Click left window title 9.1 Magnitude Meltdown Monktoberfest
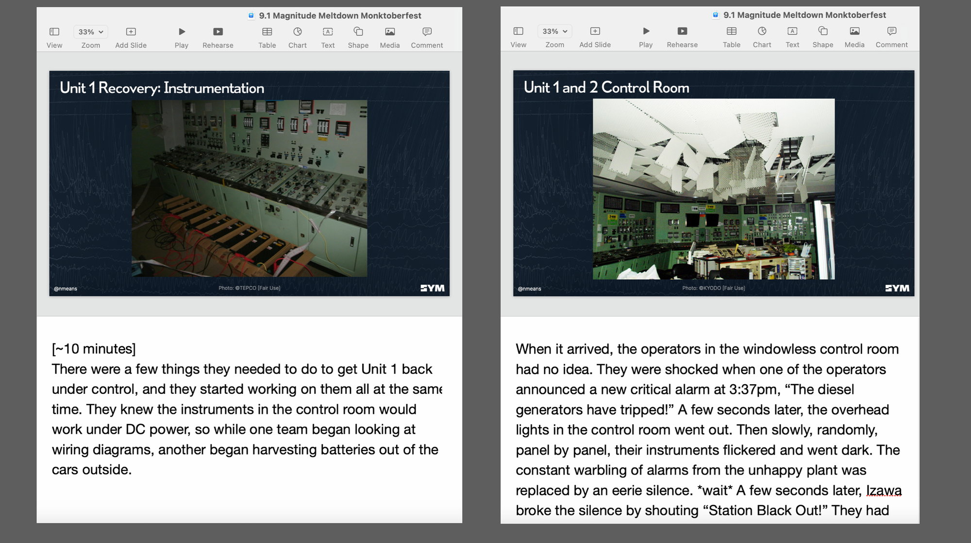This screenshot has width=971, height=543. pos(340,16)
